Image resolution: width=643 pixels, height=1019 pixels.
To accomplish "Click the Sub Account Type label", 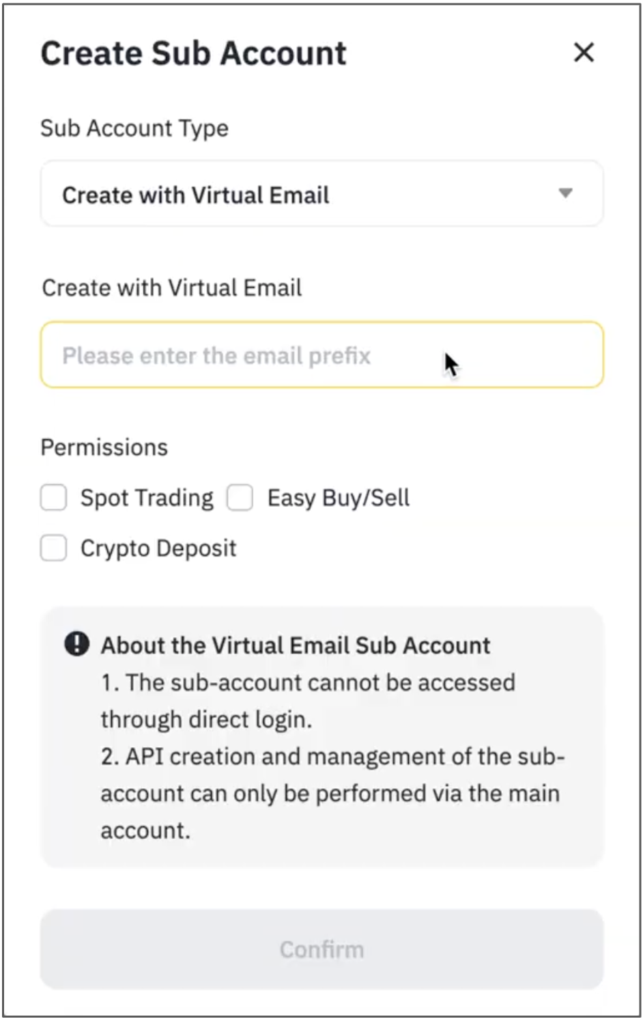I will pos(134,128).
